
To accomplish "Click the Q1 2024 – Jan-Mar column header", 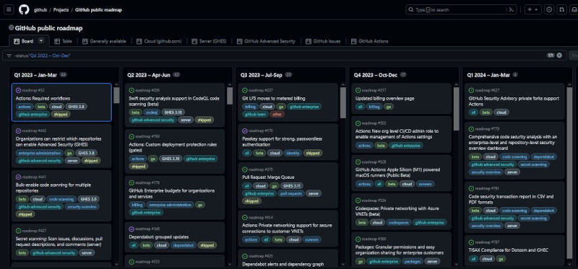I will (488, 75).
